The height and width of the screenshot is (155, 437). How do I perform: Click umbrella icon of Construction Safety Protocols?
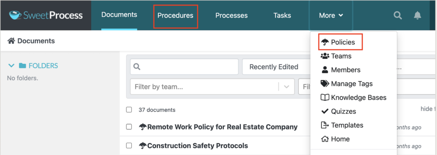pos(143,146)
